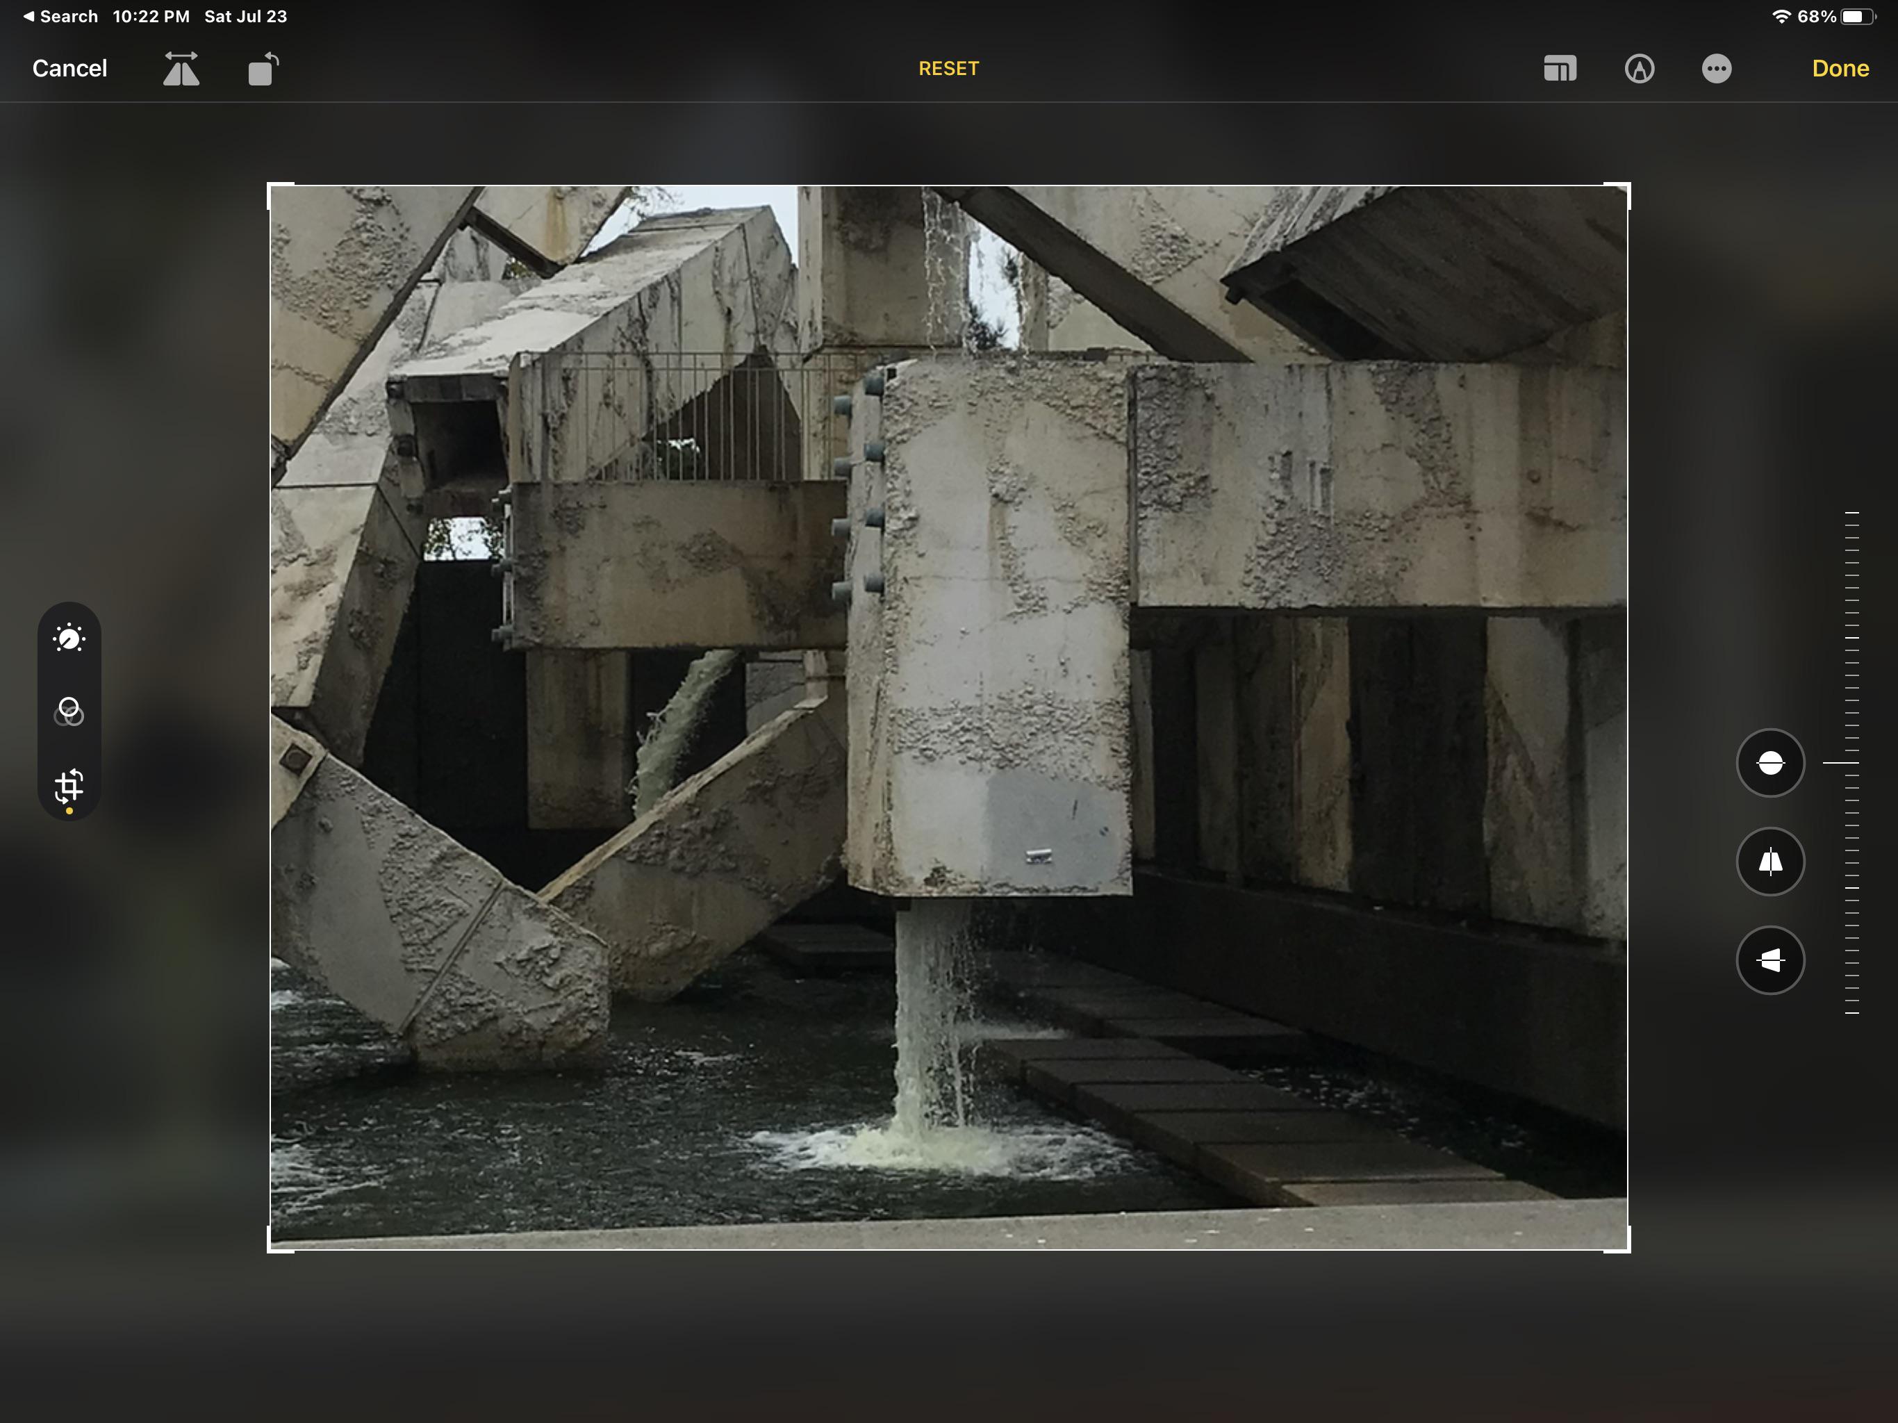Tap the rotate 90 degrees icon
Image resolution: width=1898 pixels, height=1423 pixels.
(x=263, y=69)
